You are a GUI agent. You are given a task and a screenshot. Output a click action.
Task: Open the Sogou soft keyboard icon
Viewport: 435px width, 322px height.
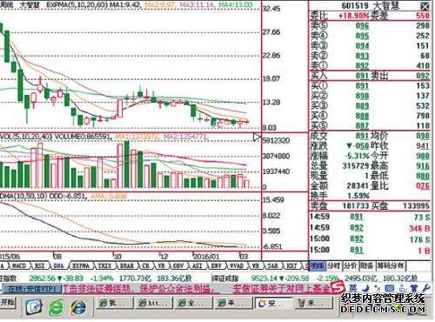[389, 288]
